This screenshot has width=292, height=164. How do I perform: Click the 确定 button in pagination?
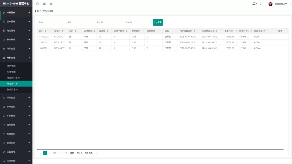click(x=72, y=153)
